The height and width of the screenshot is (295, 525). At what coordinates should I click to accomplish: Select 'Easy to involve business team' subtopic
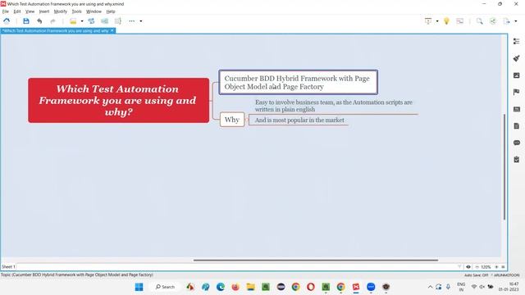click(334, 106)
